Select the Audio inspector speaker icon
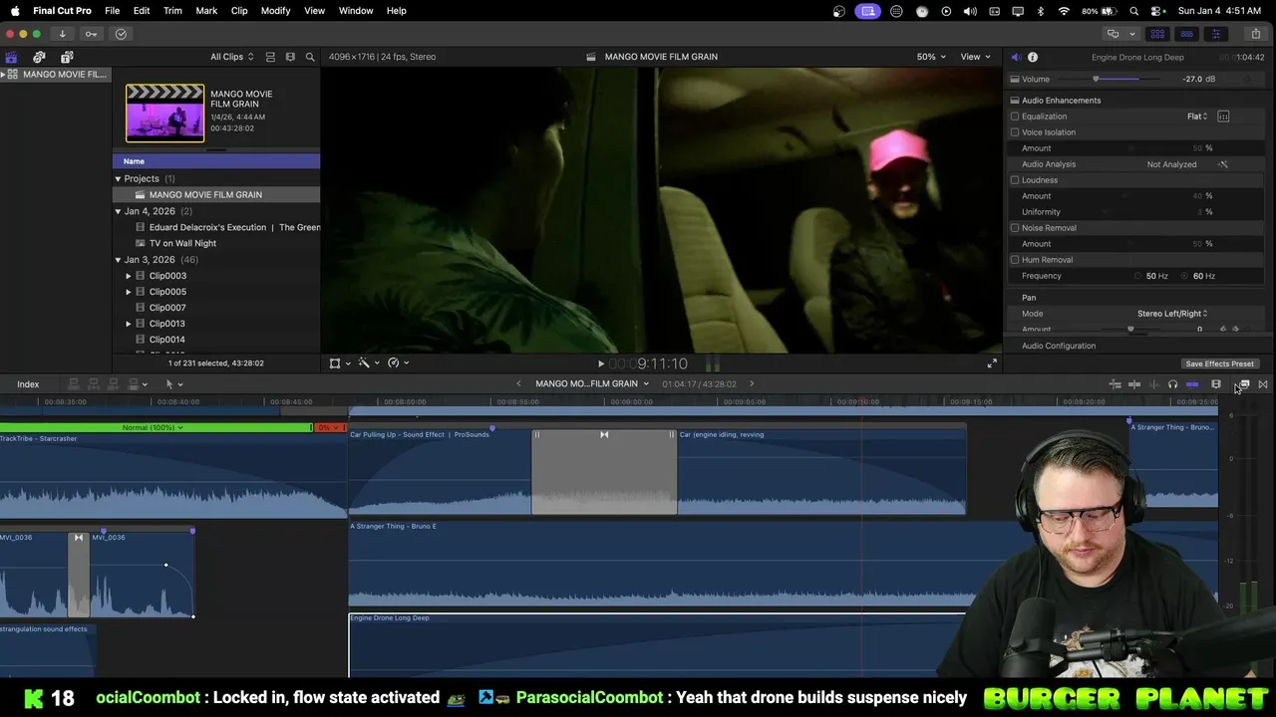The height and width of the screenshot is (717, 1276). pyautogui.click(x=1016, y=57)
